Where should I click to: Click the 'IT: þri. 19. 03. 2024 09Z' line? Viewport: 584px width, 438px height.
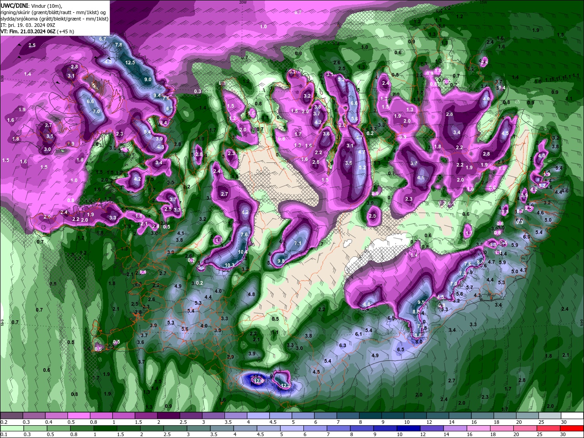pos(28,25)
